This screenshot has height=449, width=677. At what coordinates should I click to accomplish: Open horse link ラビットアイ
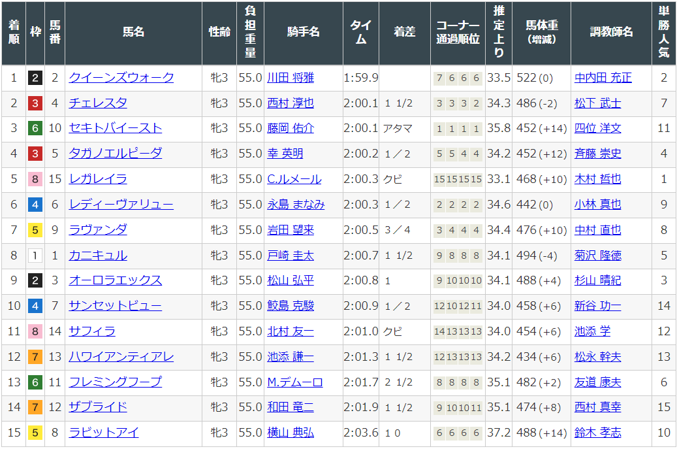(x=104, y=433)
